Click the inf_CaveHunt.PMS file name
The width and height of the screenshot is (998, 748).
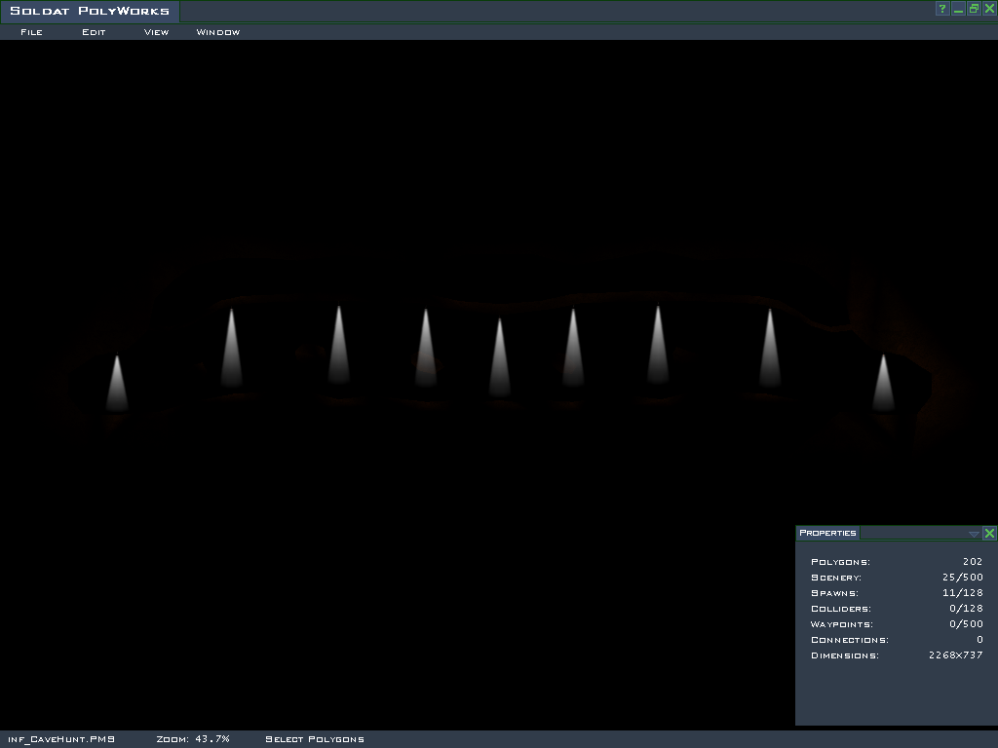point(61,739)
